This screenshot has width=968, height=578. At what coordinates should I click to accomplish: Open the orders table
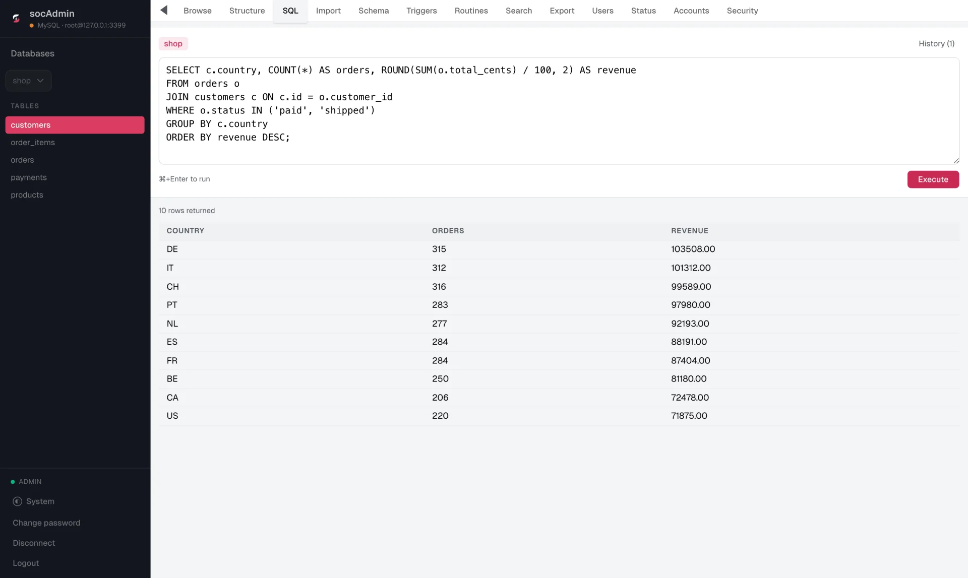tap(75, 160)
